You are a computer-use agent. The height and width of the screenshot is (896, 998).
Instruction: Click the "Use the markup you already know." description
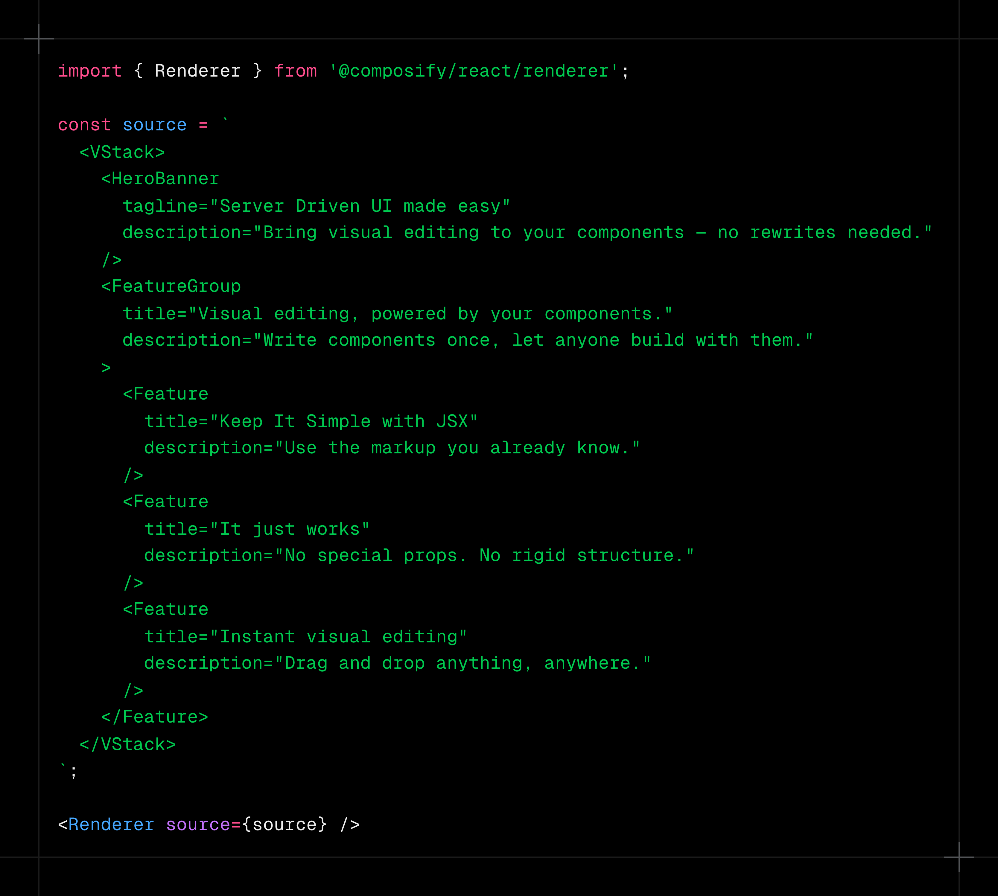[391, 448]
